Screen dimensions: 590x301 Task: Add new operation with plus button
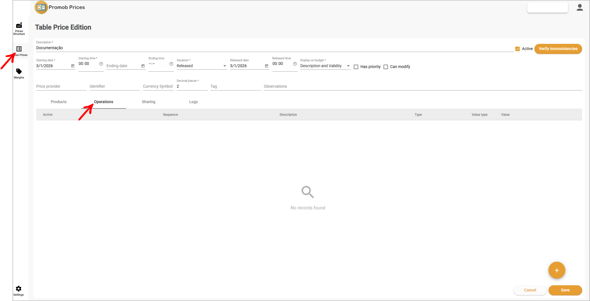(557, 270)
